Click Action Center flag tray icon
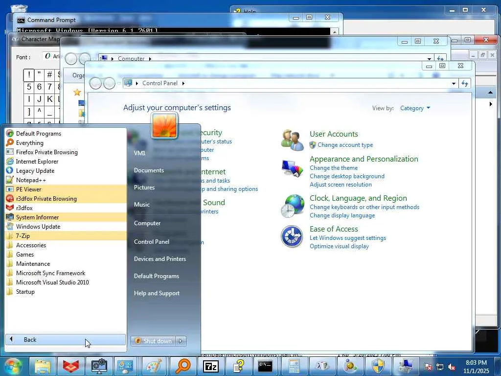This screenshot has height=376, width=501. click(x=428, y=367)
